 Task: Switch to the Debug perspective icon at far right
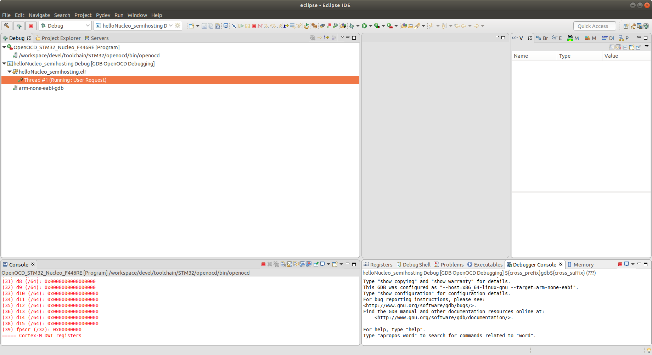click(646, 26)
